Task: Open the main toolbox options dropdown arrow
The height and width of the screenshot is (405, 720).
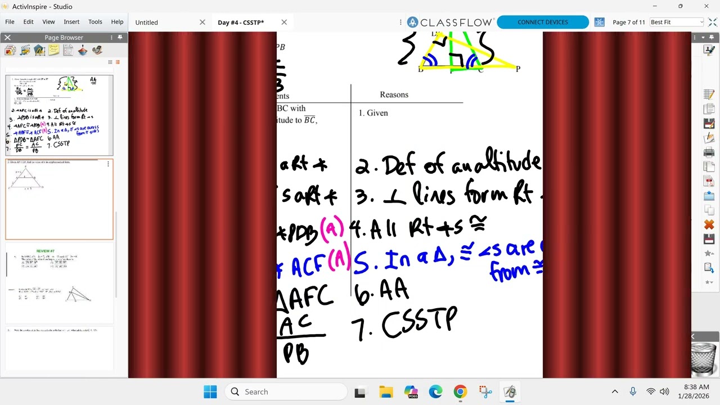Action: click(704, 37)
